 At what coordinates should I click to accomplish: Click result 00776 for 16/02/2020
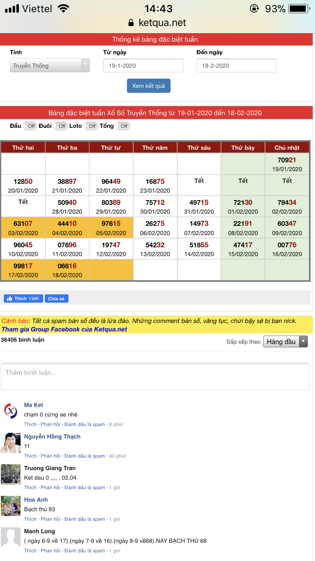click(x=287, y=245)
